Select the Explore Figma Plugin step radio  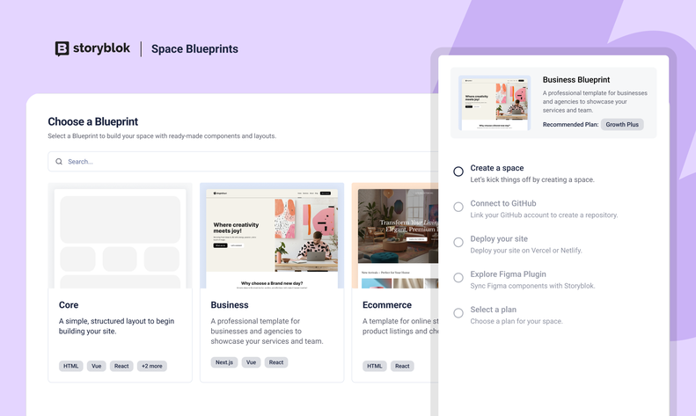[x=458, y=278]
